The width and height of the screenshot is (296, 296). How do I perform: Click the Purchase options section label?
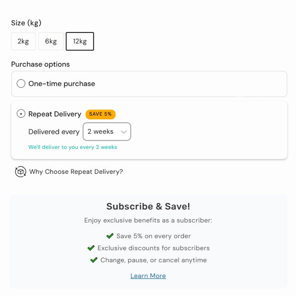tap(40, 64)
